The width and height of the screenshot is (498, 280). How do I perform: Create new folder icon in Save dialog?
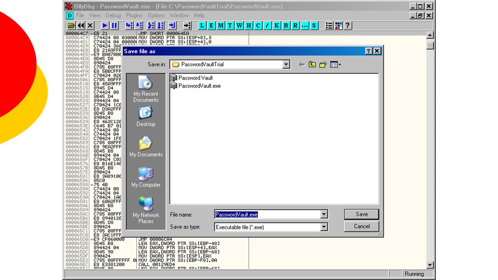click(x=323, y=65)
